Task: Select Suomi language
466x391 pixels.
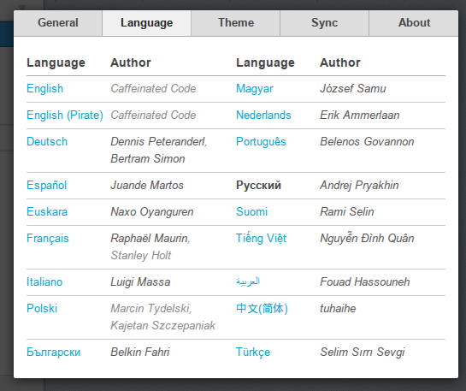Action: click(251, 211)
